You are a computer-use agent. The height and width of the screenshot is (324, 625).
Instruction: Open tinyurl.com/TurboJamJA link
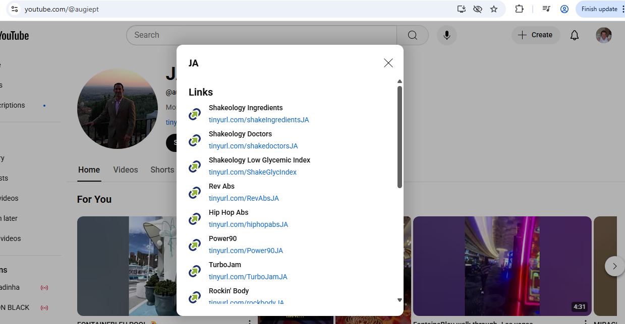pyautogui.click(x=248, y=277)
